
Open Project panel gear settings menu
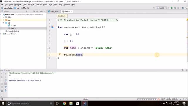(41, 11)
